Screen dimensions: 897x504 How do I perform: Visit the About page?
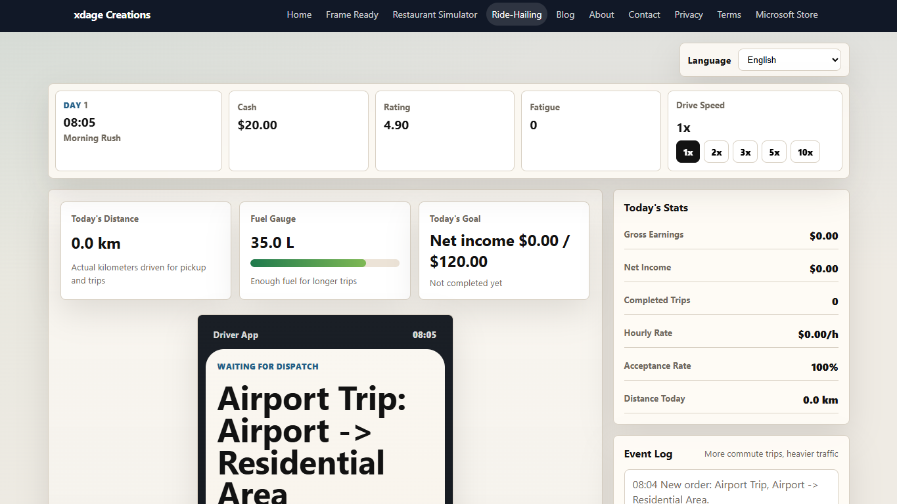tap(601, 14)
